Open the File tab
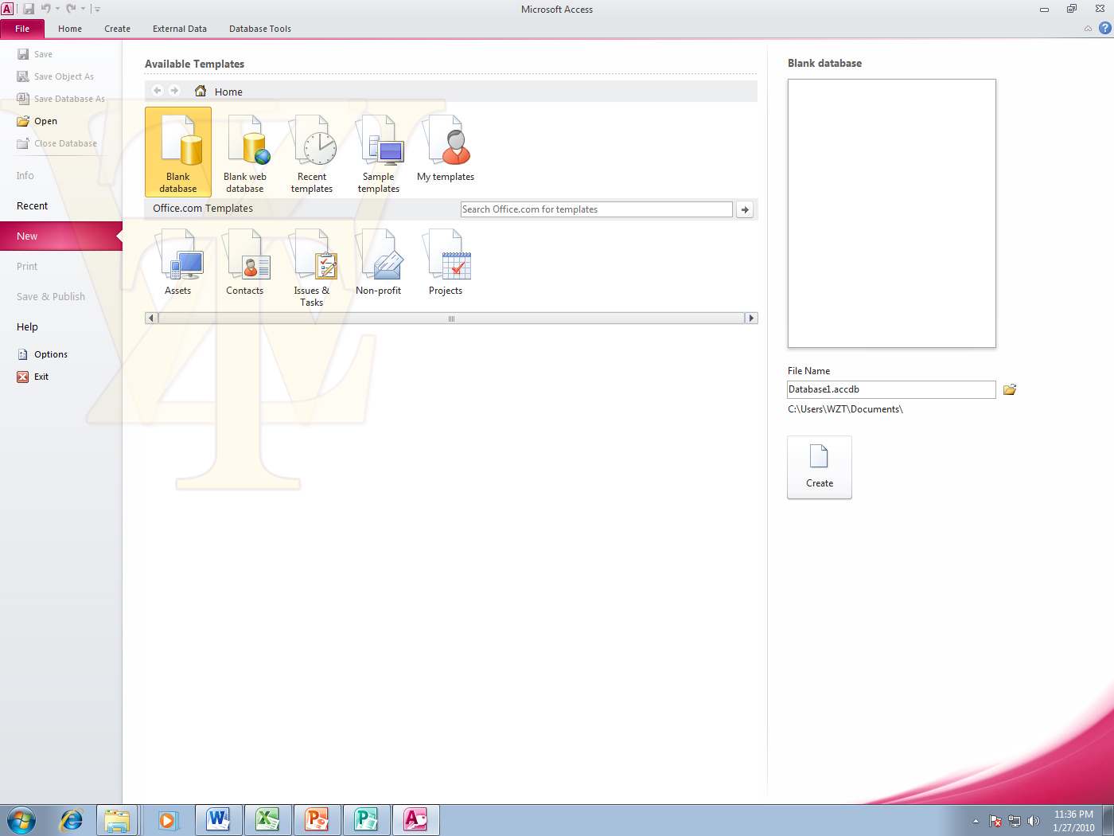This screenshot has width=1114, height=836. 22,29
